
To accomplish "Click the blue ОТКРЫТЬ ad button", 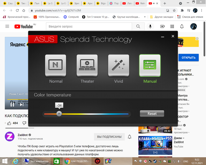I will [x=189, y=57].
